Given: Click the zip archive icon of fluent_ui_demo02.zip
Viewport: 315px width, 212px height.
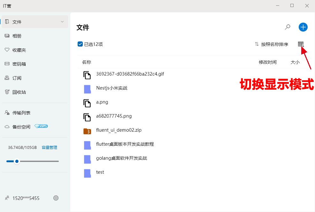Looking at the screenshot, I should (87, 131).
